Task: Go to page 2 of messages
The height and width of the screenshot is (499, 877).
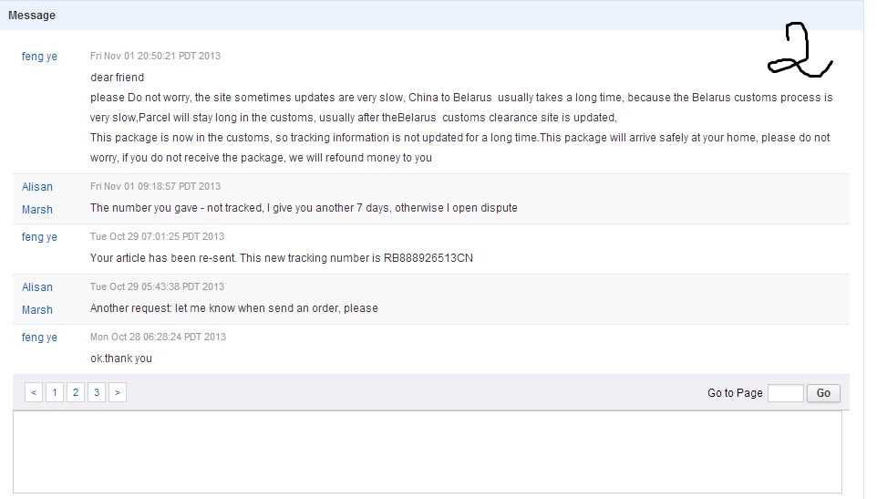Action: point(76,392)
